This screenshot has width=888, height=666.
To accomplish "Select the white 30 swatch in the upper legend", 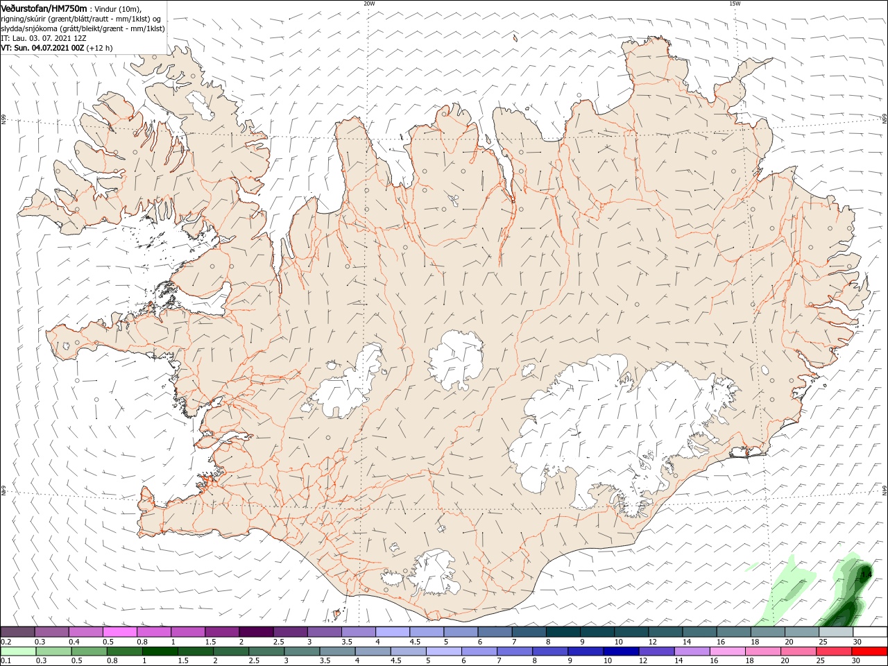I will (x=870, y=632).
